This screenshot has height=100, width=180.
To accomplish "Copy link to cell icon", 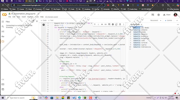I will [x=106, y=24].
